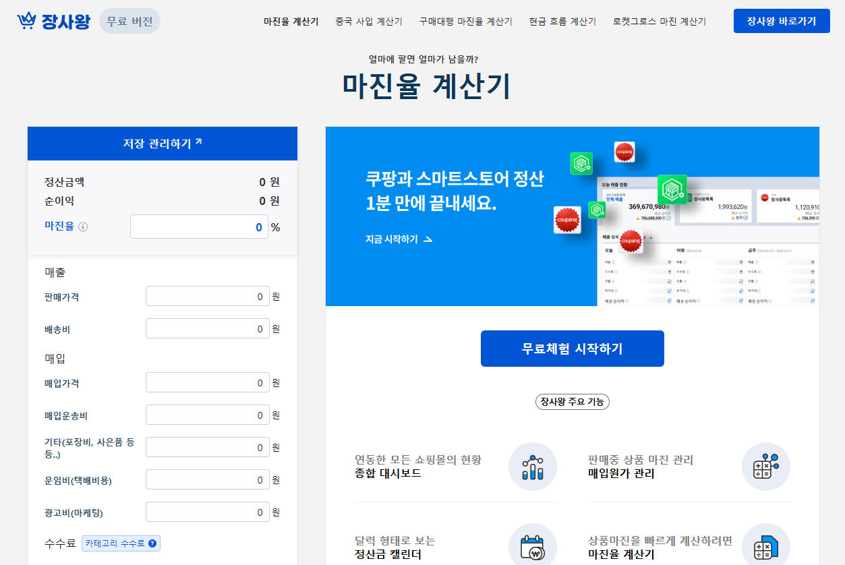845x565 pixels.
Task: Click the 매입원가 관리 feature text
Action: pos(621,473)
